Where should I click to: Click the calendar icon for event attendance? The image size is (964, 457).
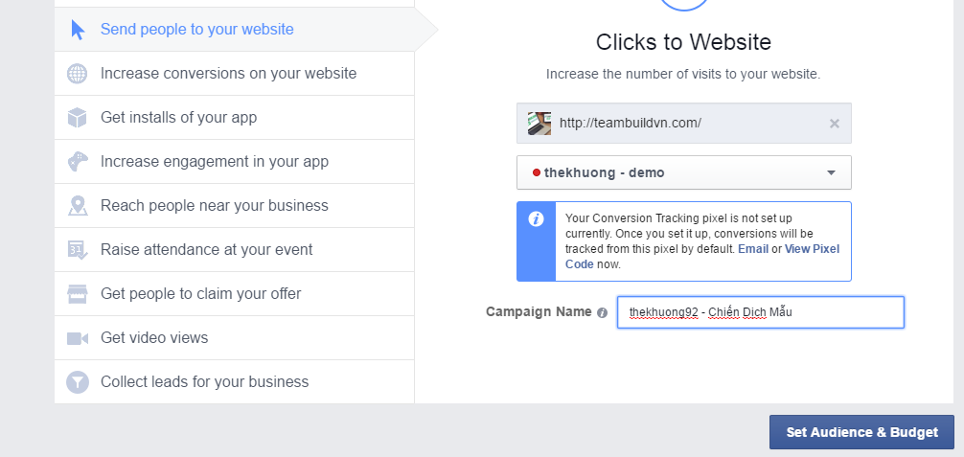click(x=78, y=250)
